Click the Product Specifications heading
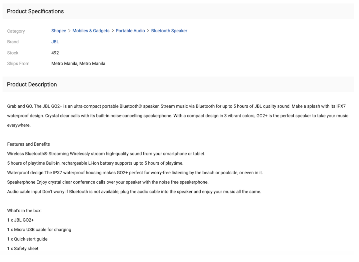Viewport: 359px width, 262px height. 35,12
